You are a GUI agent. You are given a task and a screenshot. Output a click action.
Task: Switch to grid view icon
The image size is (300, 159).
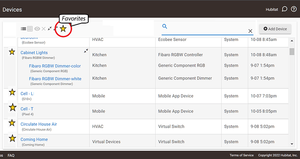coord(30,29)
